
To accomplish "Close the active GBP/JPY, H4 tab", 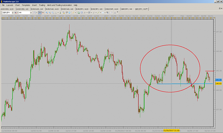I will [147, 9].
